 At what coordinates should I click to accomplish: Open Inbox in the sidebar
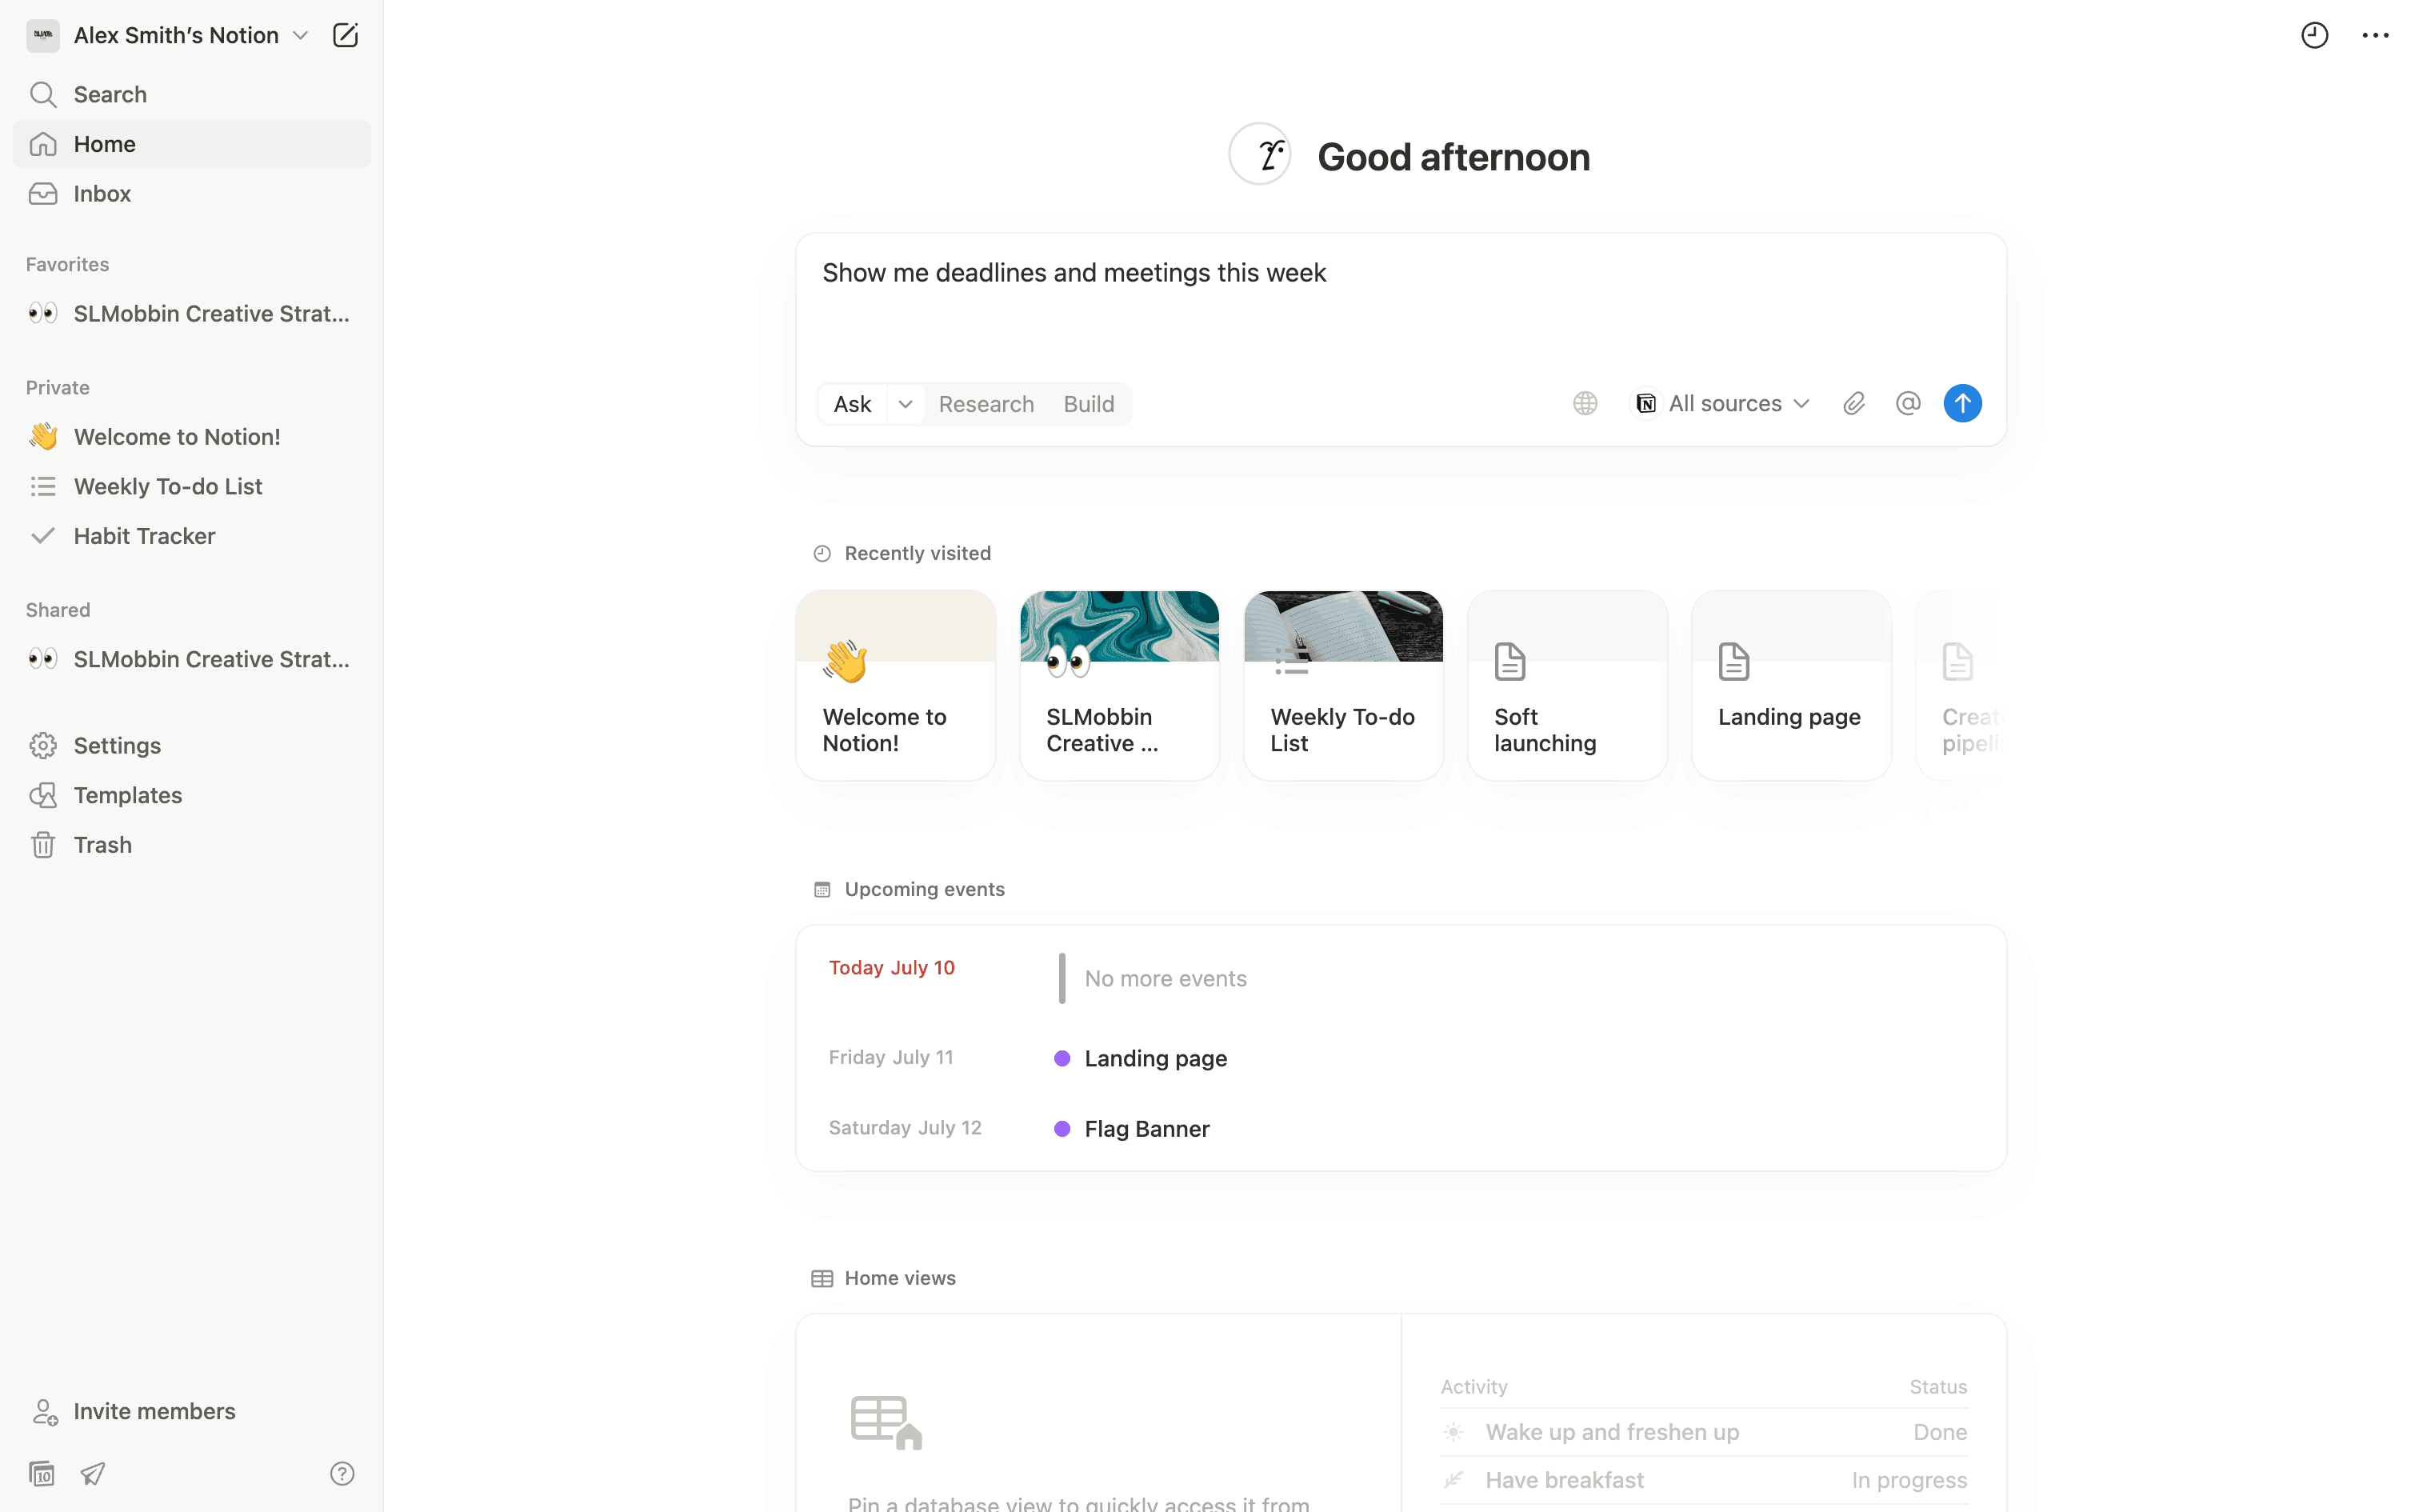point(102,194)
